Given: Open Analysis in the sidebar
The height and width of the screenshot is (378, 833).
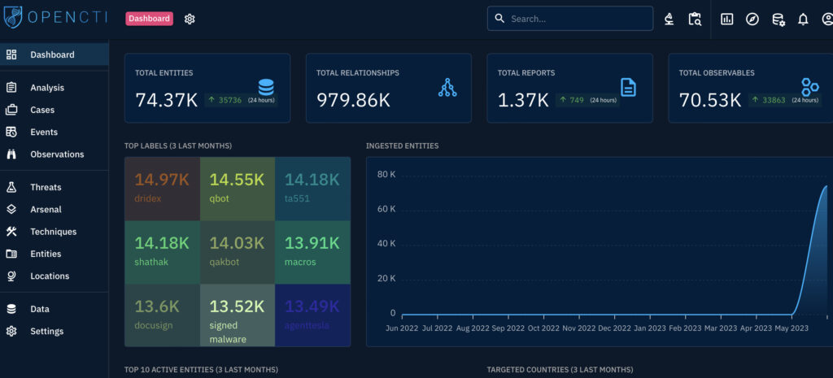Looking at the screenshot, I should coord(47,88).
